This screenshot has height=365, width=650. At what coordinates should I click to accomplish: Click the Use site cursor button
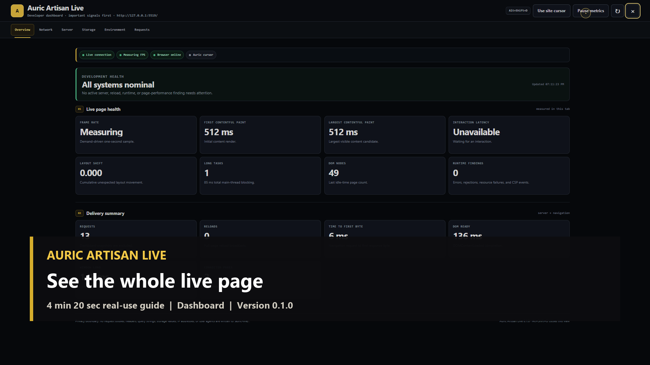click(551, 11)
